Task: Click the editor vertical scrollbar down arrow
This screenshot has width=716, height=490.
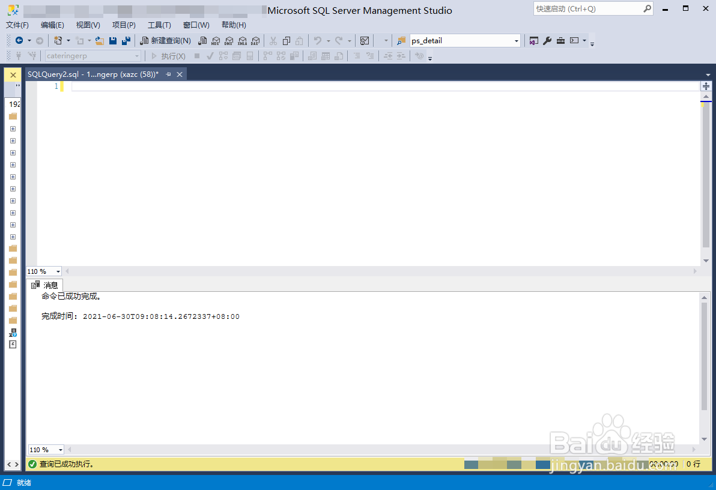Action: click(706, 261)
